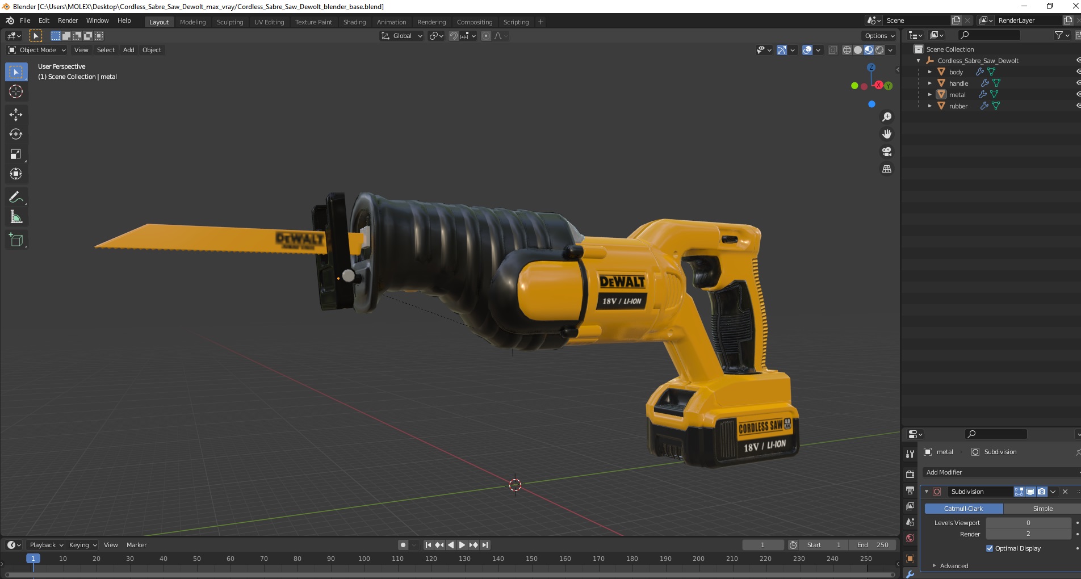Open the World properties tab
The height and width of the screenshot is (579, 1081).
pyautogui.click(x=910, y=538)
